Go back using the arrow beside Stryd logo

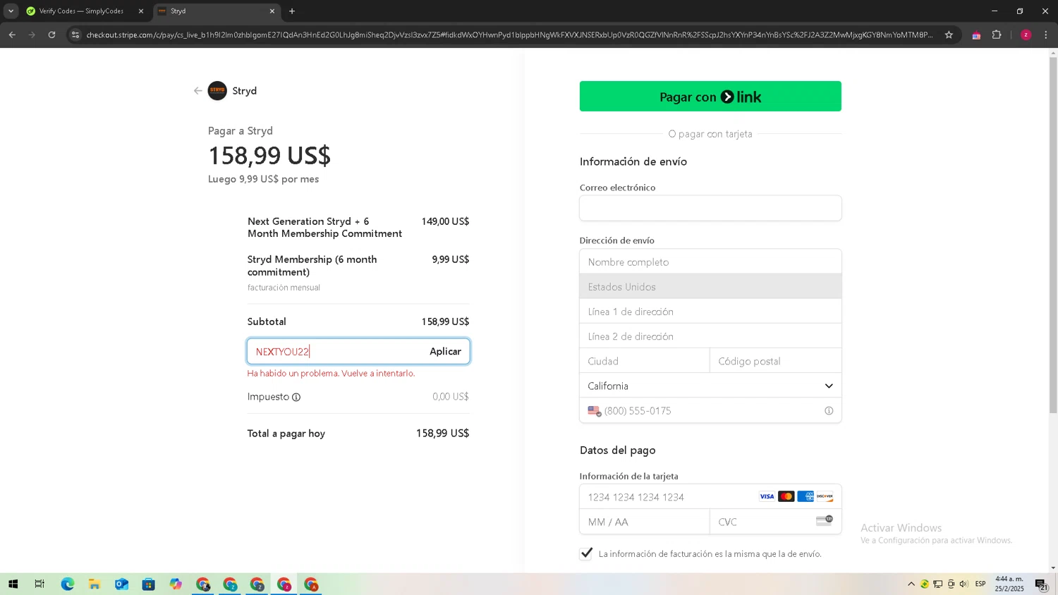click(198, 91)
